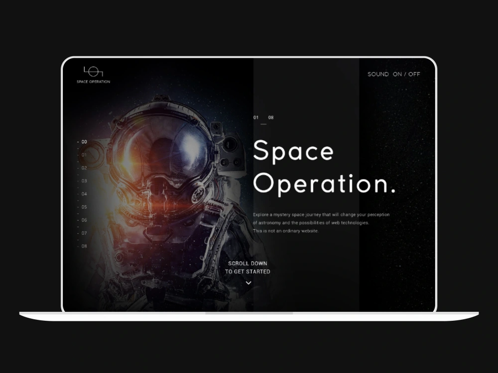Click the 'Space Operation.' headline

[x=325, y=168]
